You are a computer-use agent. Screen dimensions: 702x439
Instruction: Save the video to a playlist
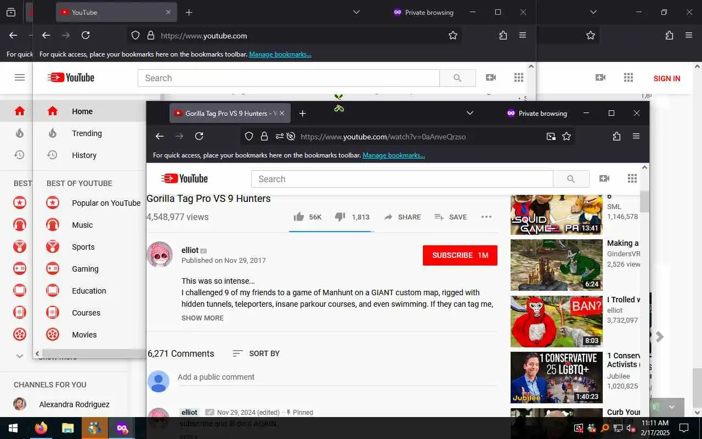click(x=451, y=217)
